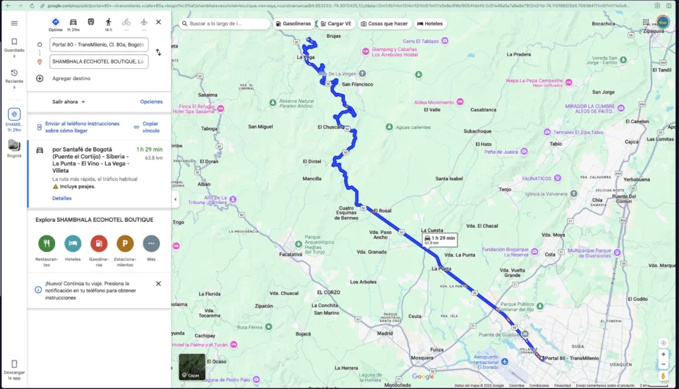Explore nearby Hoteles round icon

pyautogui.click(x=73, y=243)
